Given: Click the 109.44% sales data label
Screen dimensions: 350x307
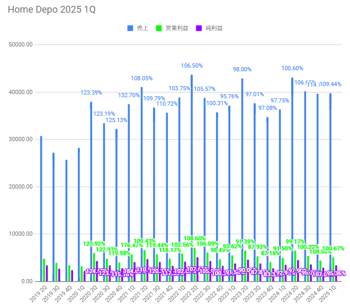Looking at the screenshot, I should (x=330, y=84).
